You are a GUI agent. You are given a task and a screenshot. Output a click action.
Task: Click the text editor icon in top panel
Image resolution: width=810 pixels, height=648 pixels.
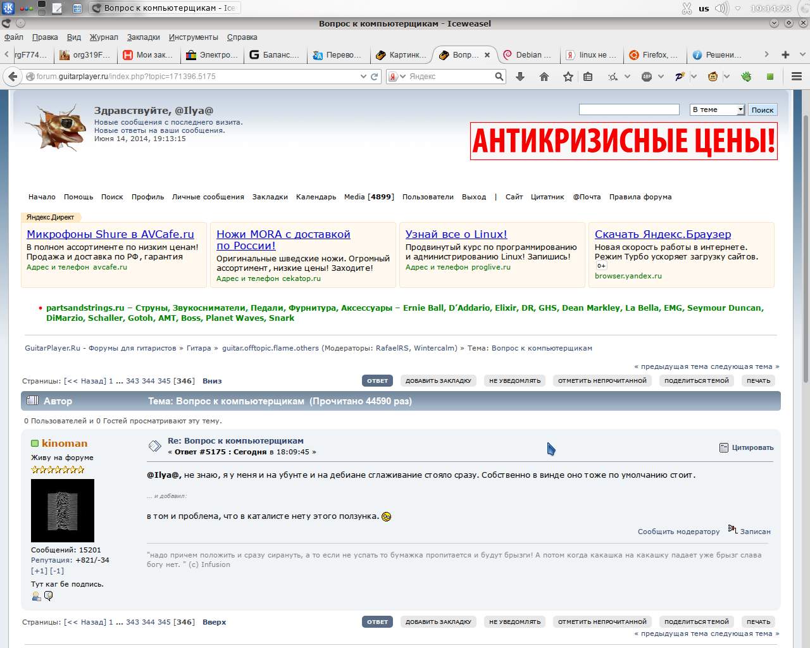point(57,8)
